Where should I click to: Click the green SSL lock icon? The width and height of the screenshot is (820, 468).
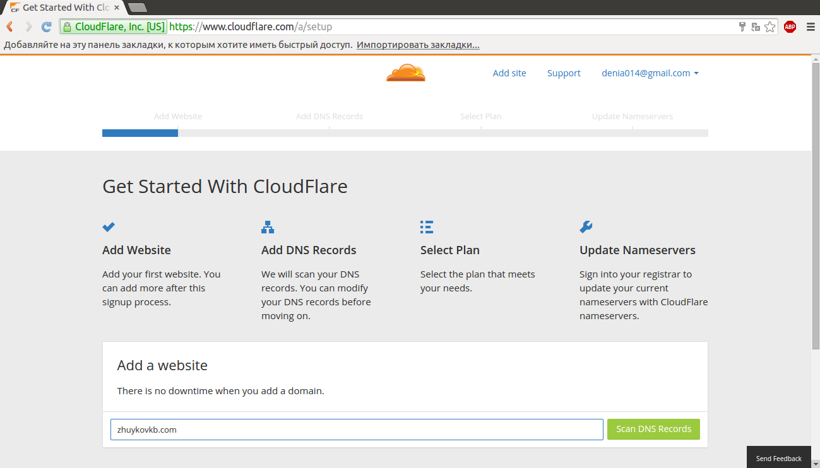pyautogui.click(x=67, y=26)
